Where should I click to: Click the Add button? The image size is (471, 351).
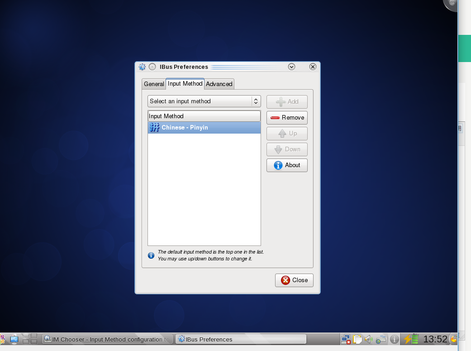pyautogui.click(x=287, y=101)
